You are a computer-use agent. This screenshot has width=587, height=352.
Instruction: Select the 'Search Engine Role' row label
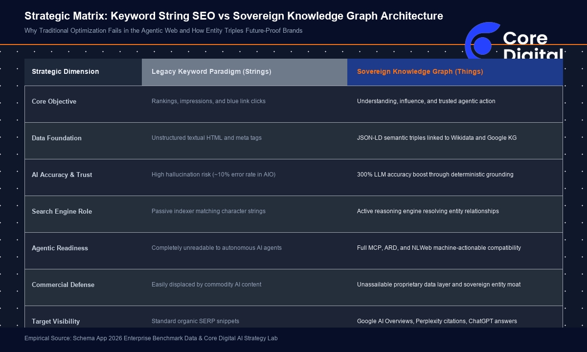tap(62, 212)
